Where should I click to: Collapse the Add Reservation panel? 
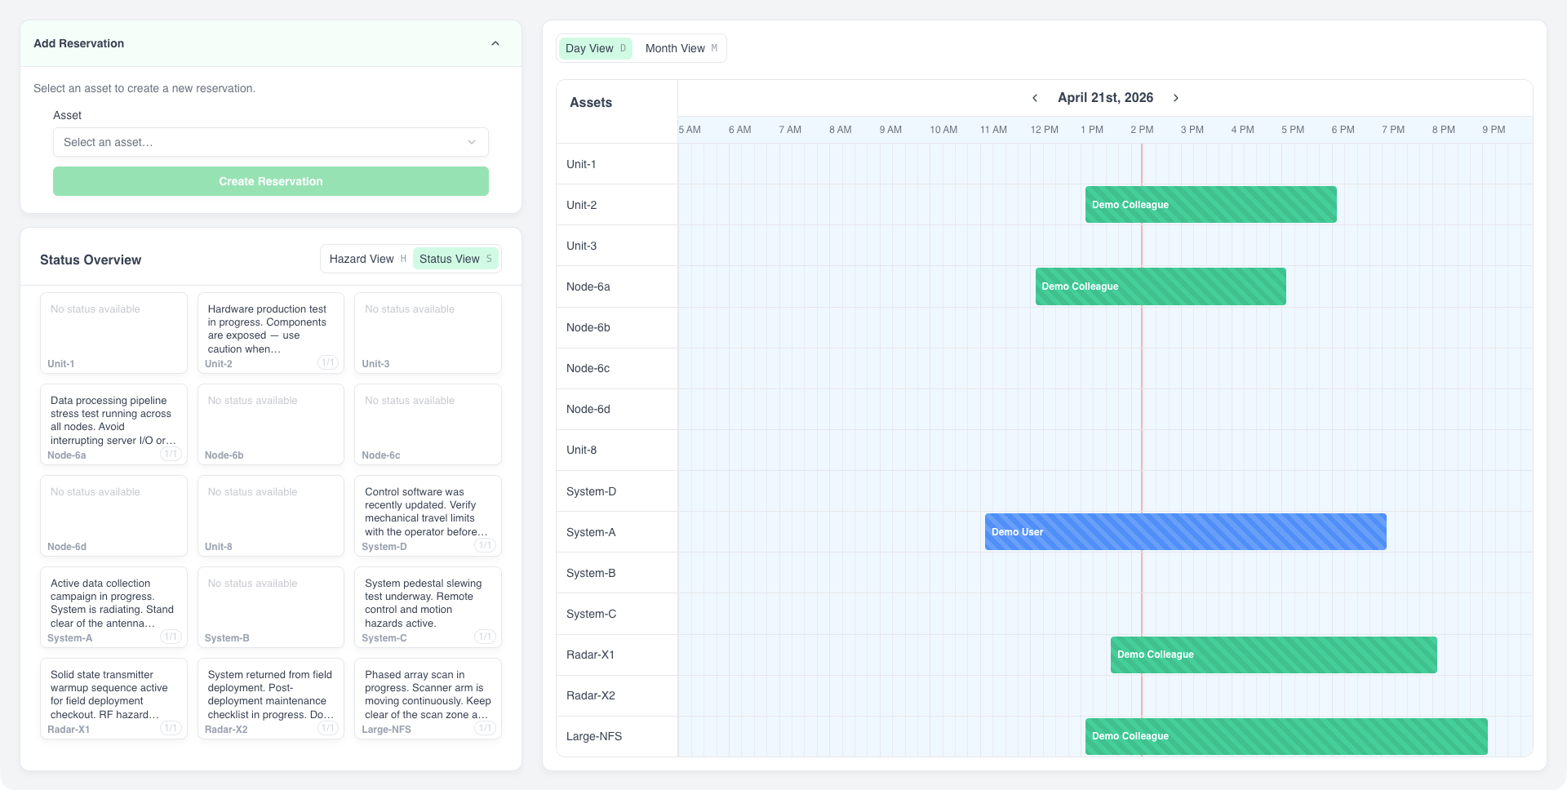pos(495,43)
